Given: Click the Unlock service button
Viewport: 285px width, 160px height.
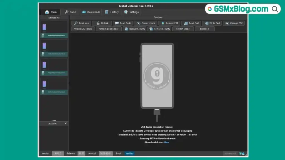Looking at the screenshot, I should tap(102, 23).
